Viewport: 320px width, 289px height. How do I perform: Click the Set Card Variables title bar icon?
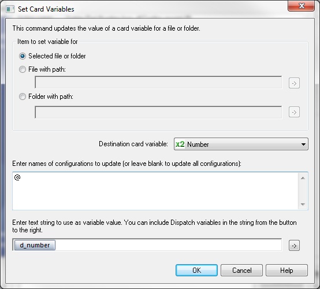[10, 9]
